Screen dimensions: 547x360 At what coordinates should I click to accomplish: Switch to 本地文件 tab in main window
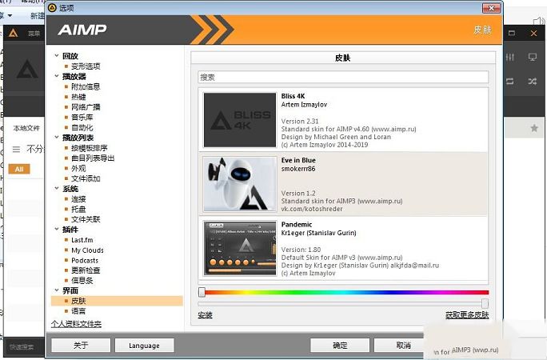click(26, 128)
